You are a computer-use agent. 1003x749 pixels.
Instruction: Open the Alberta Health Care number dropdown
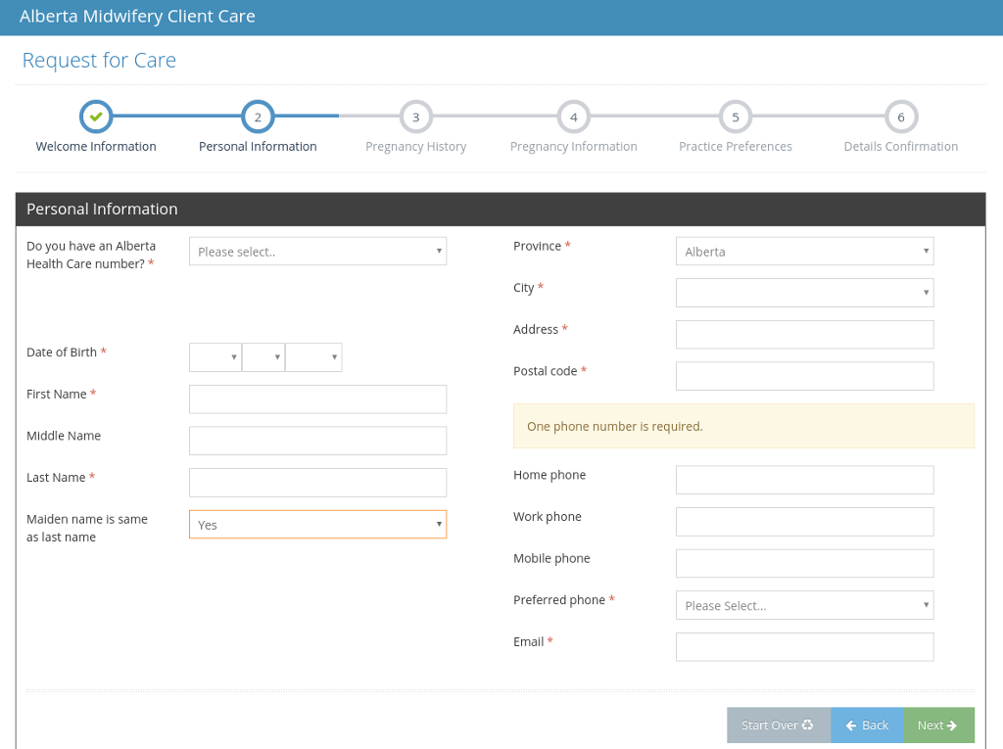318,252
